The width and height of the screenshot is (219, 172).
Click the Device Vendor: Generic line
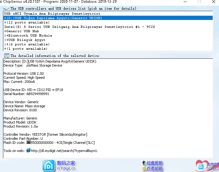pos(21,102)
